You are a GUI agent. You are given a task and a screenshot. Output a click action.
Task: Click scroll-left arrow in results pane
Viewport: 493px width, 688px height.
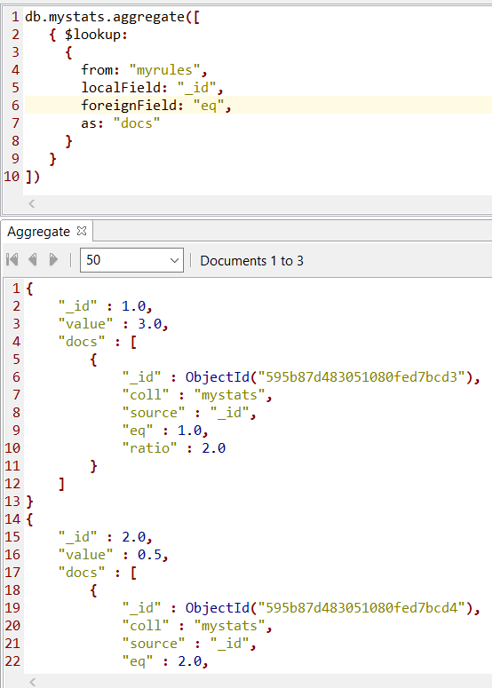tap(32, 682)
